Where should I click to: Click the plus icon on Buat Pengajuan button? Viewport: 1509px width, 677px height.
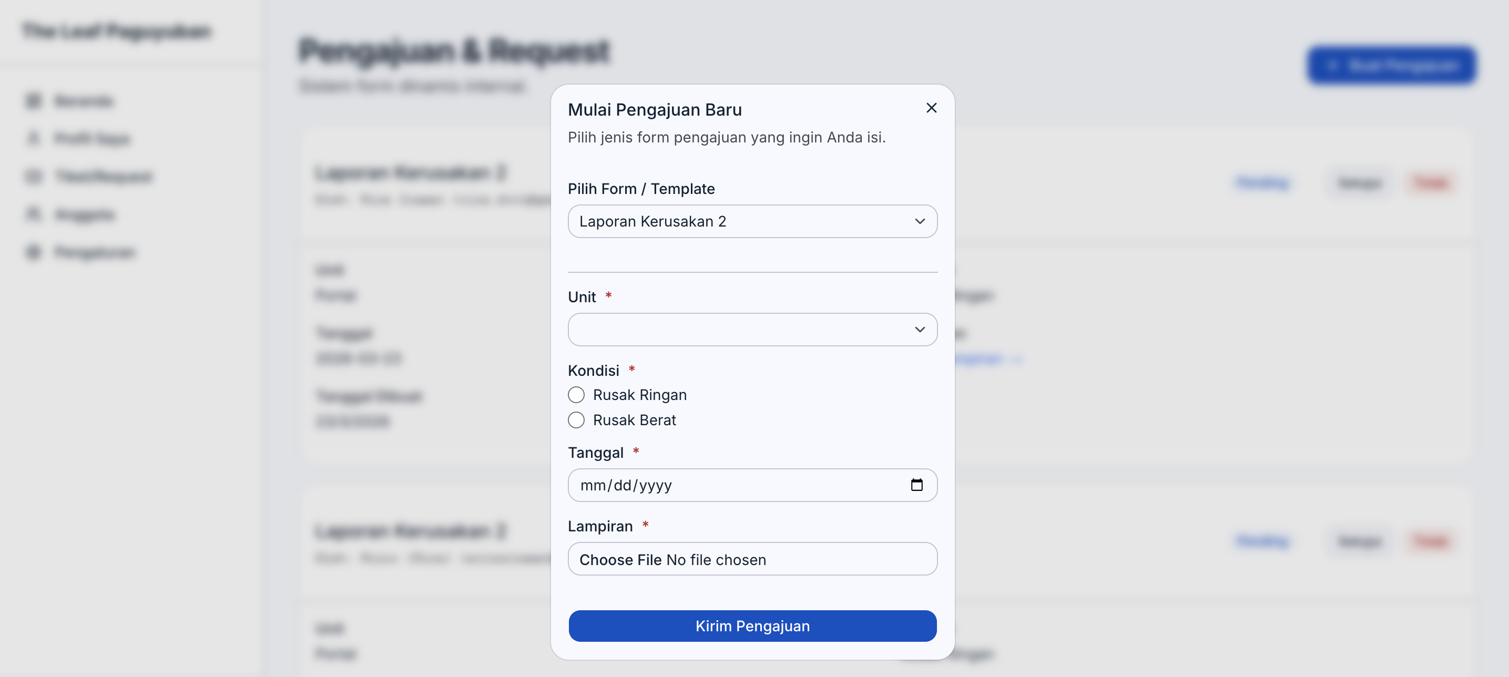[1334, 66]
